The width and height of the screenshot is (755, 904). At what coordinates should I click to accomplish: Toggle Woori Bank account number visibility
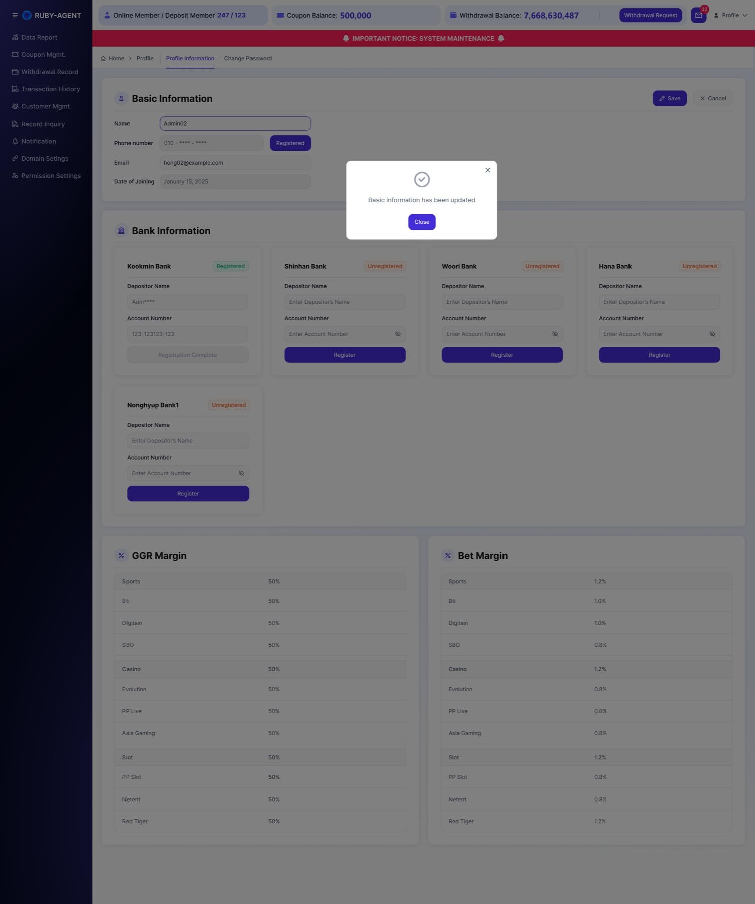tap(555, 334)
